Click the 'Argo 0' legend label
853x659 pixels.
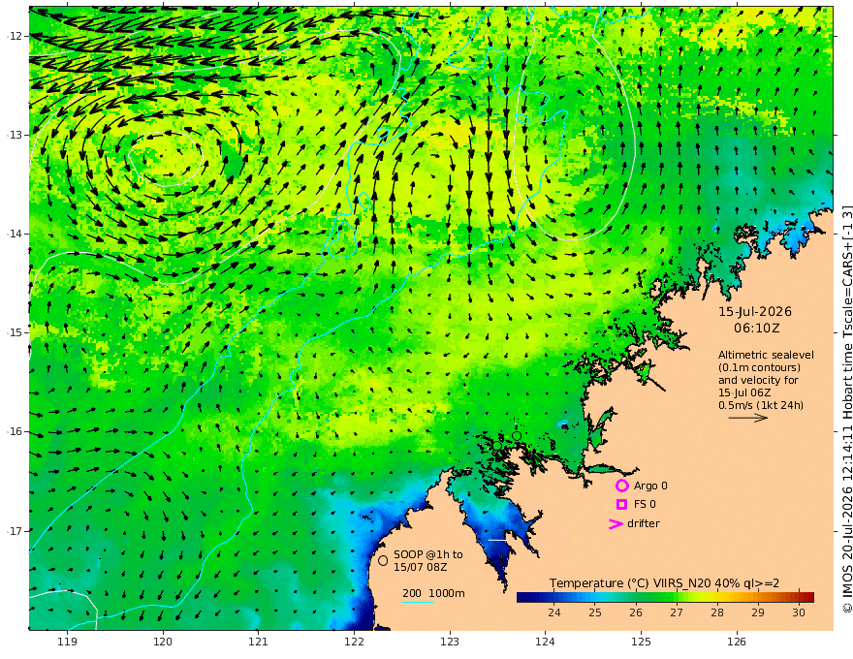pos(650,486)
